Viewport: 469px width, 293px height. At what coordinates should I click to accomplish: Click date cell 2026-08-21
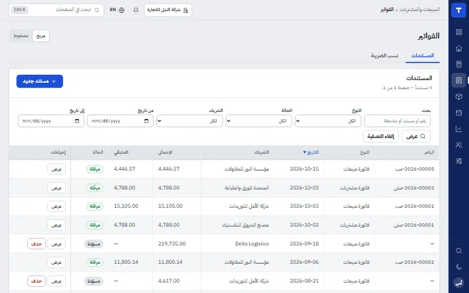click(x=304, y=281)
